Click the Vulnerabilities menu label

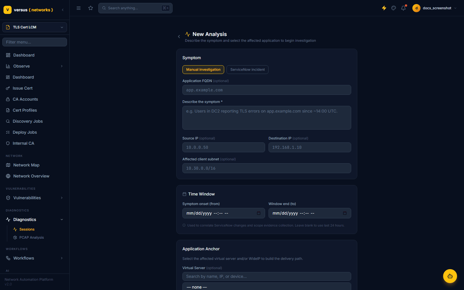point(27,198)
